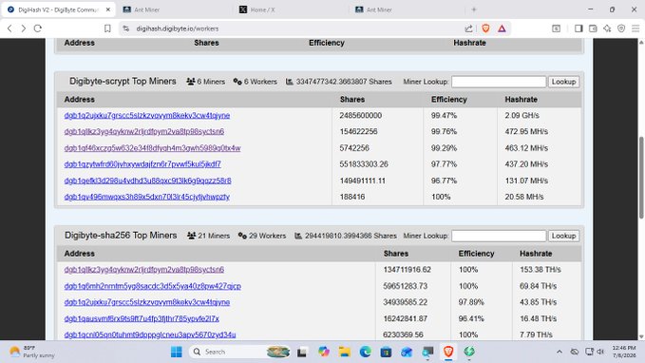Go forward using the browser forward arrow
Screen dimensions: 645x363
(24, 29)
